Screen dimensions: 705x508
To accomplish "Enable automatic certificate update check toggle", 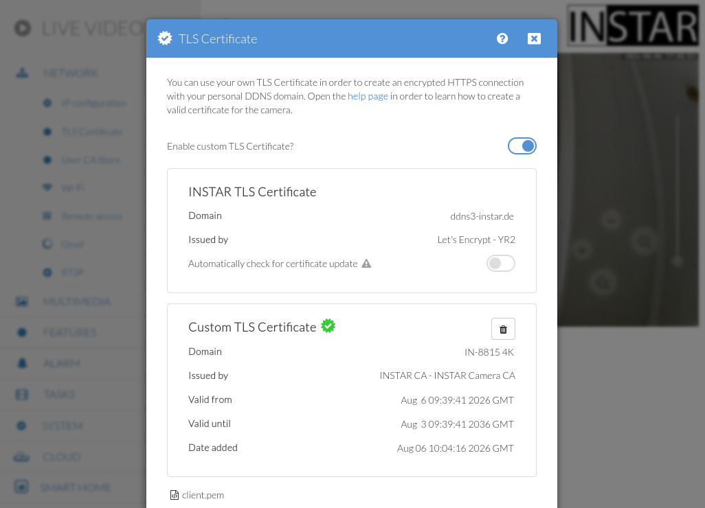I will click(x=500, y=263).
